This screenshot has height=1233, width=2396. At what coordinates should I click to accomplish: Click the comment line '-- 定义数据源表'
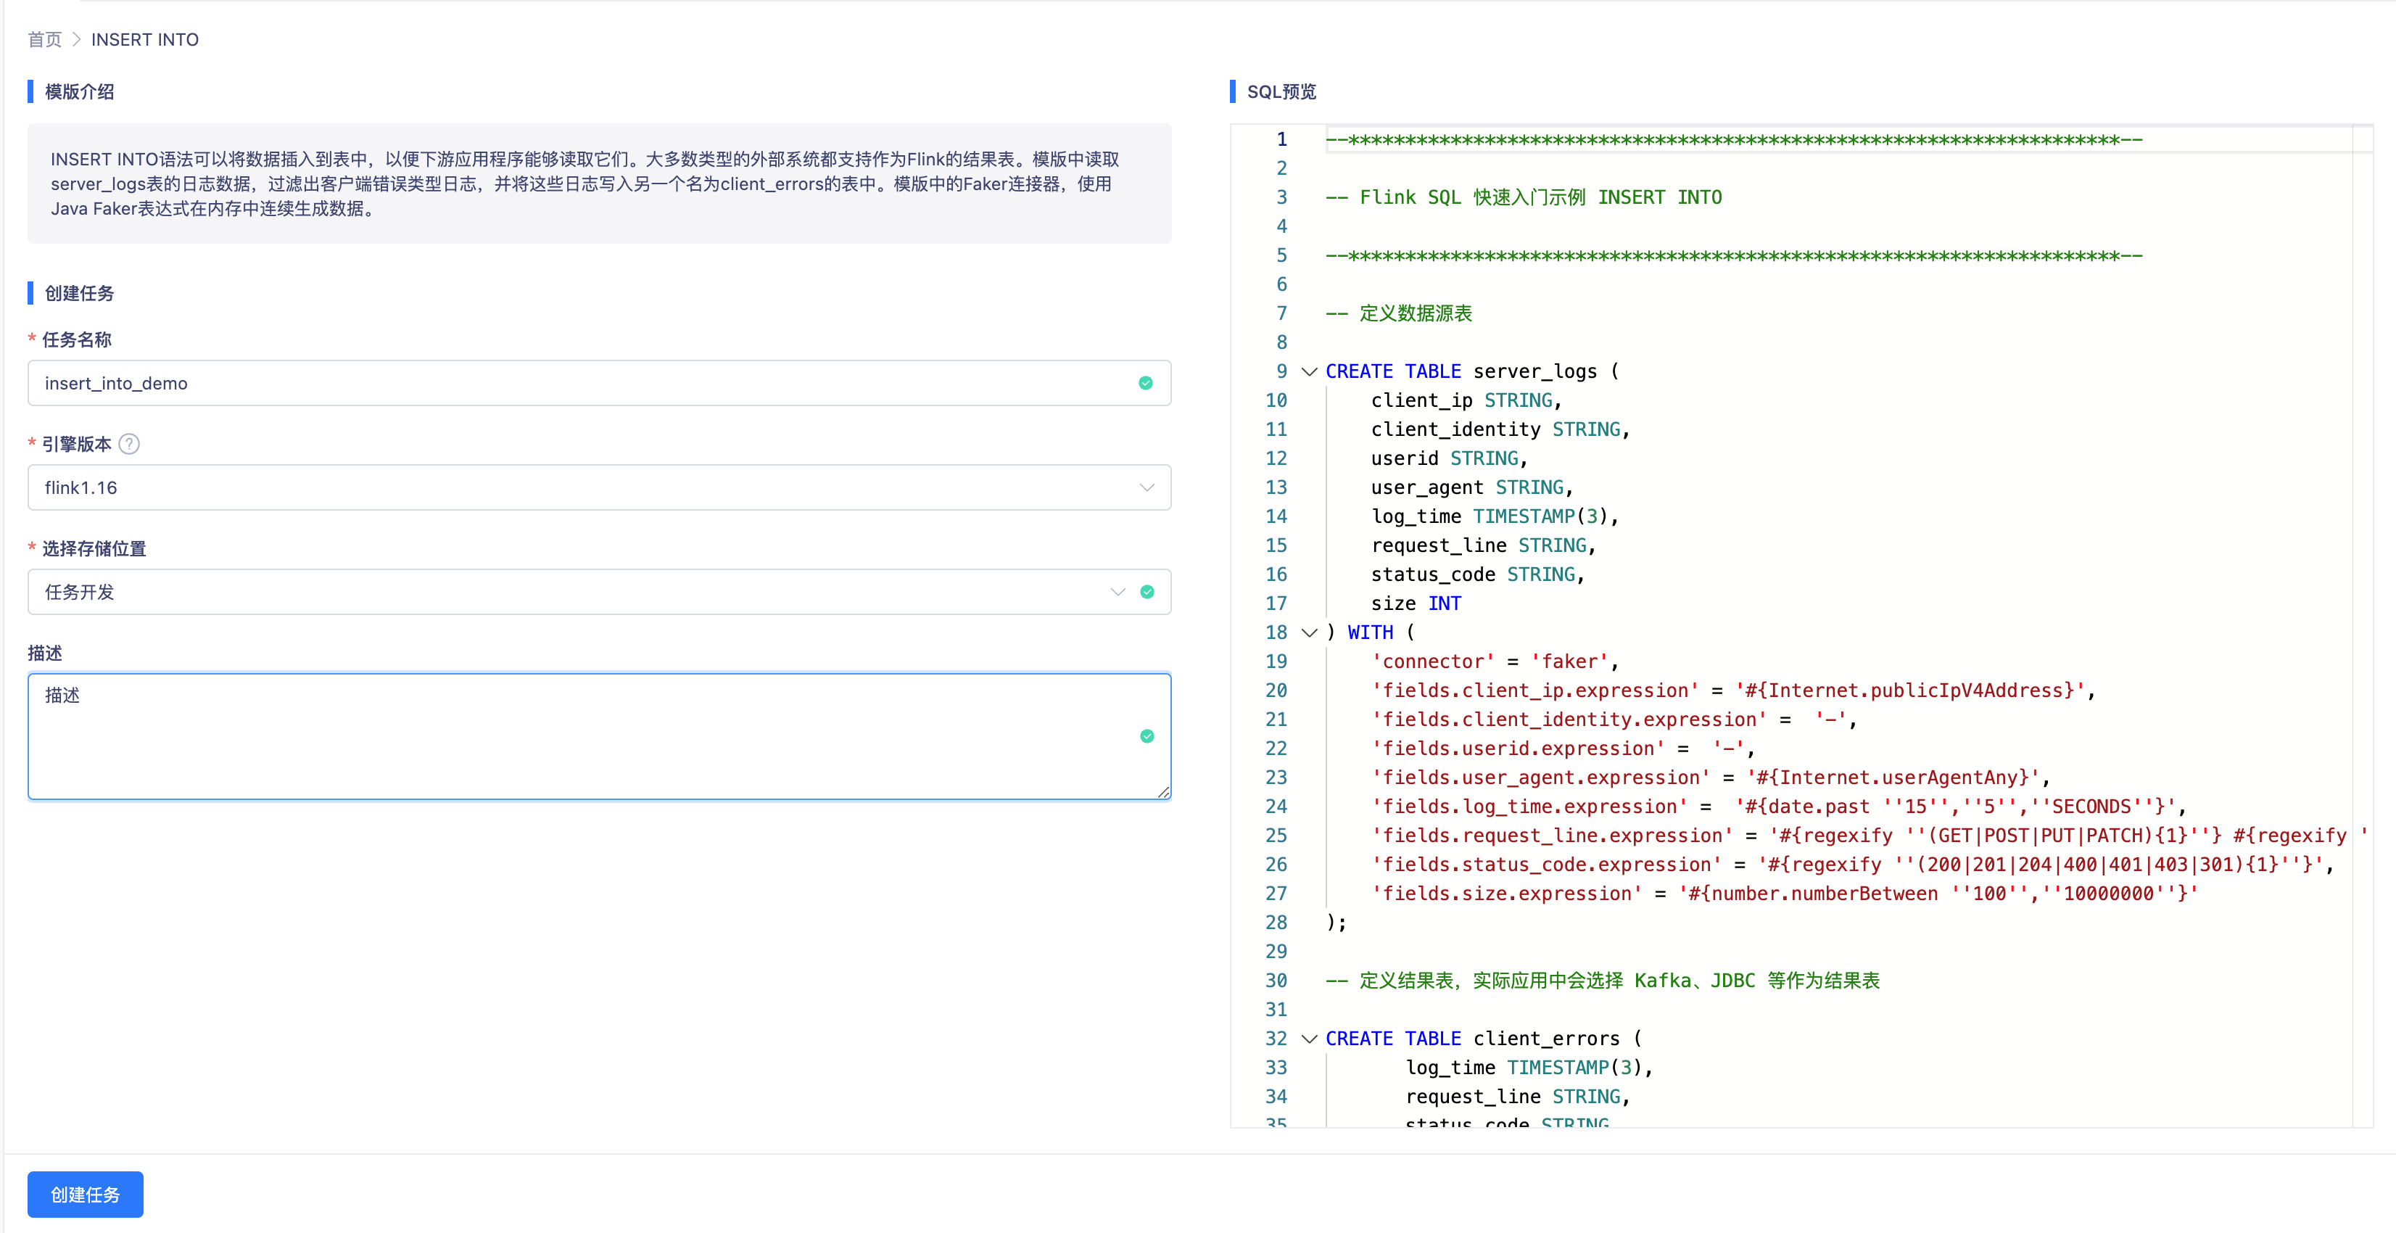pyautogui.click(x=1399, y=313)
